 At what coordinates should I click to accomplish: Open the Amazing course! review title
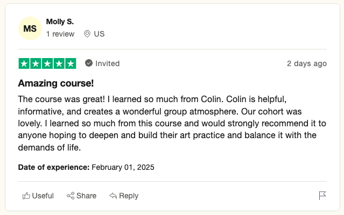pos(56,83)
